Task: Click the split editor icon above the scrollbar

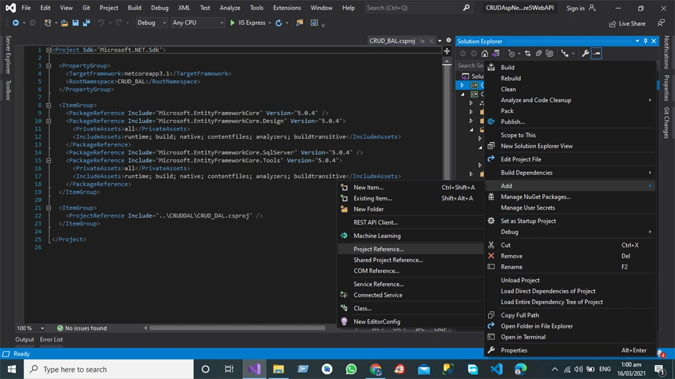Action: coord(447,51)
